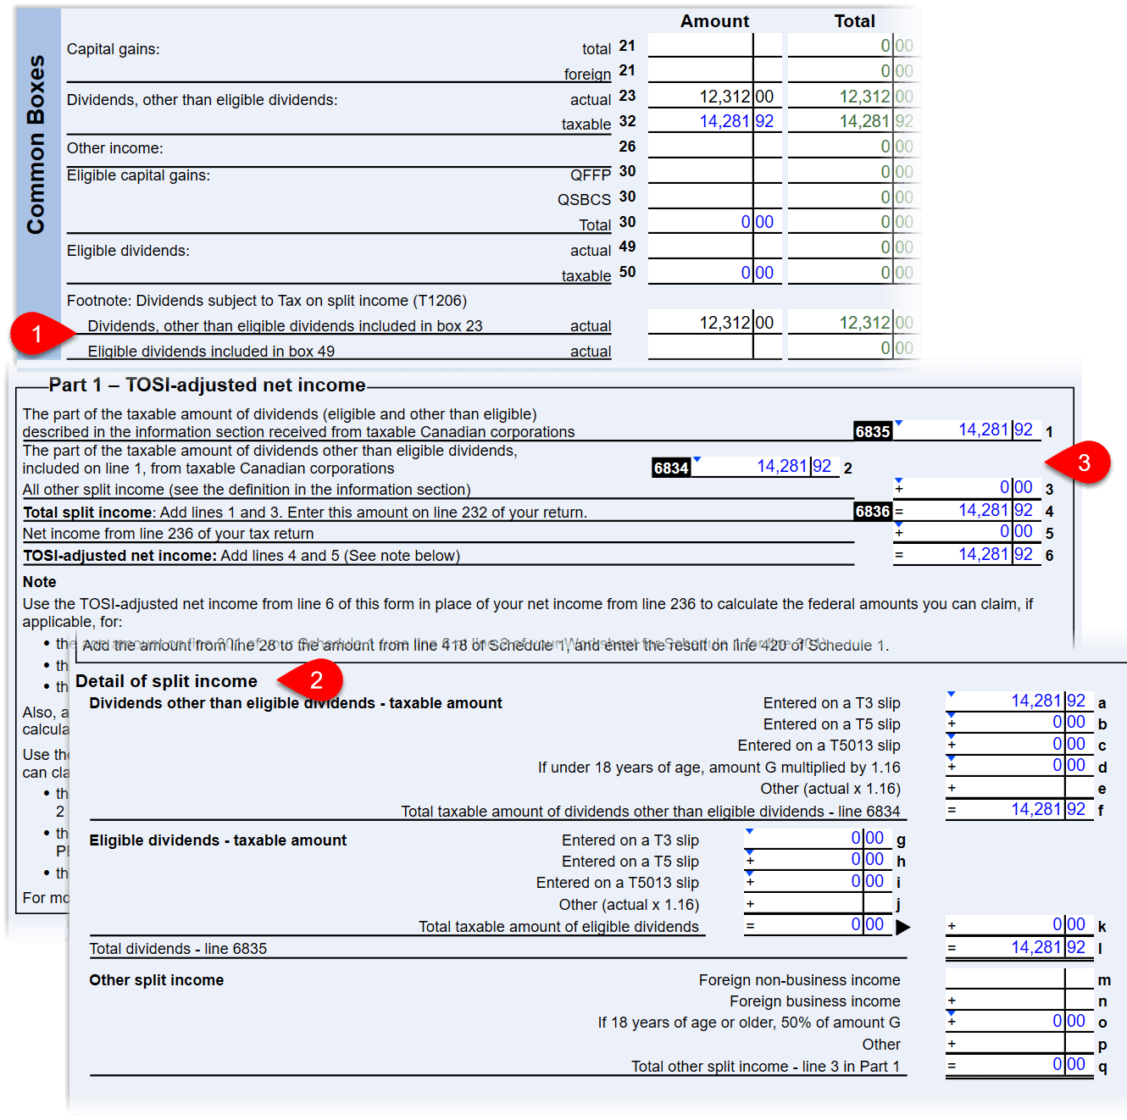Screen dimensions: 1127x1120
Task: Click line c amount entered on a T5013 slip
Action: pyautogui.click(x=1019, y=744)
